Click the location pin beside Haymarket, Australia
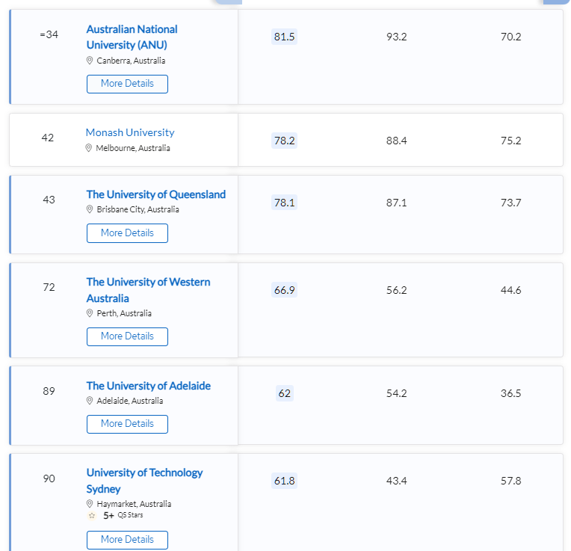 click(x=90, y=504)
